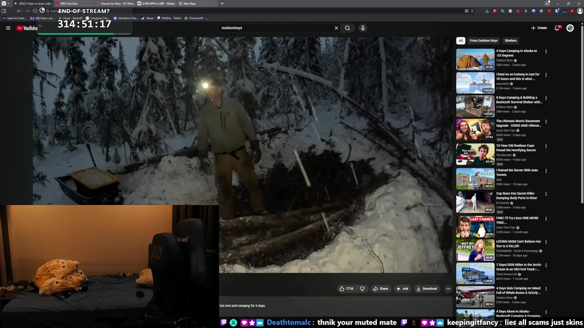This screenshot has height=328, width=584.
Task: Open the reader view icon in address bar
Action: 466,11
